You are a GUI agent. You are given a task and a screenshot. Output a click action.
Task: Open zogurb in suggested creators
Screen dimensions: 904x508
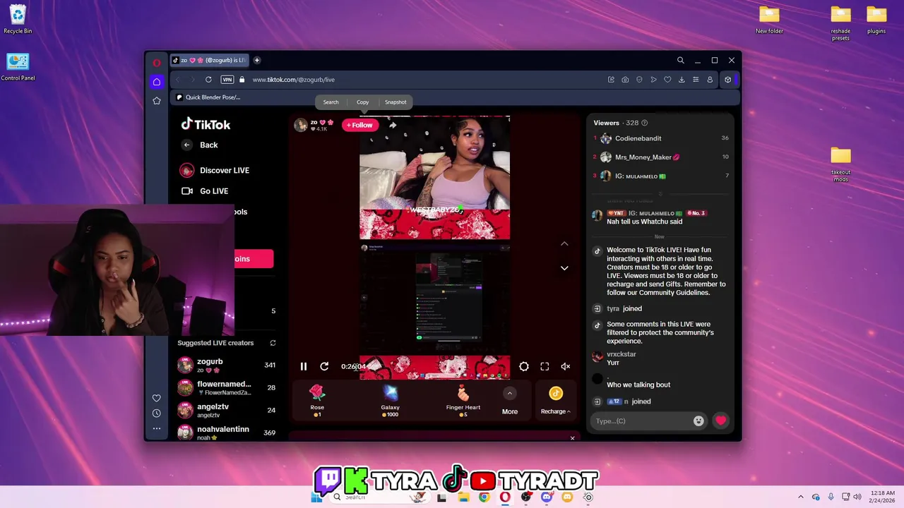coord(227,365)
